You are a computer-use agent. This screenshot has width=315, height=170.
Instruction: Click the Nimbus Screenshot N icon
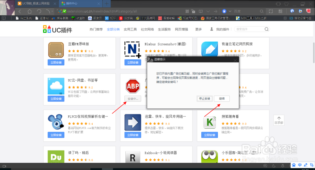(133, 50)
